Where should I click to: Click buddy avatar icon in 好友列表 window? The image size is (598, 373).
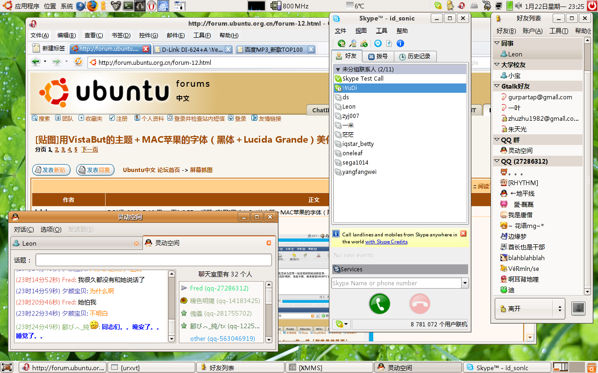(578, 308)
